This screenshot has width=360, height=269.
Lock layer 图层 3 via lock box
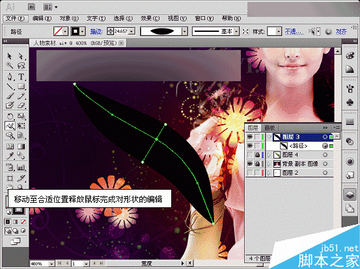pyautogui.click(x=257, y=137)
